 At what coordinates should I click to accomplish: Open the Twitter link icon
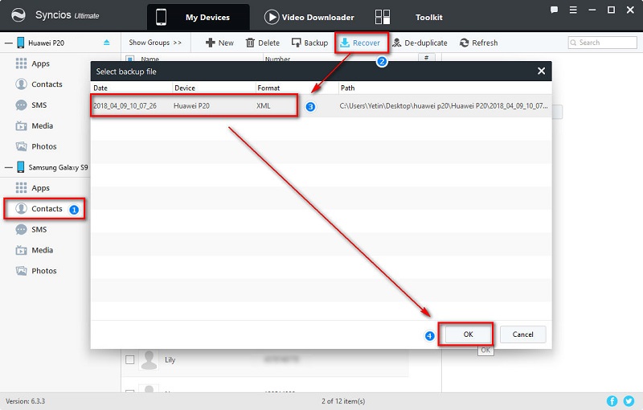pos(629,401)
